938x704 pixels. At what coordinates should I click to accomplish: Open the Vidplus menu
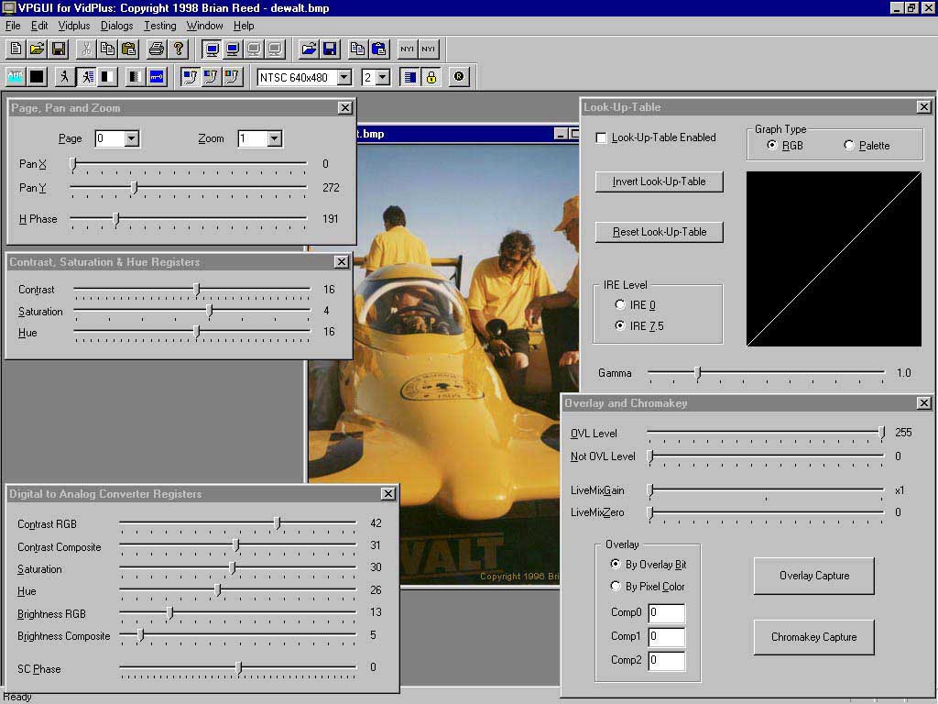[74, 26]
